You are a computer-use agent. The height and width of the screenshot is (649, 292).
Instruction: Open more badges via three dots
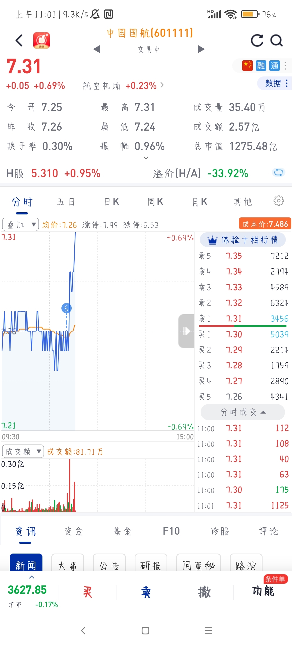[x=286, y=66]
